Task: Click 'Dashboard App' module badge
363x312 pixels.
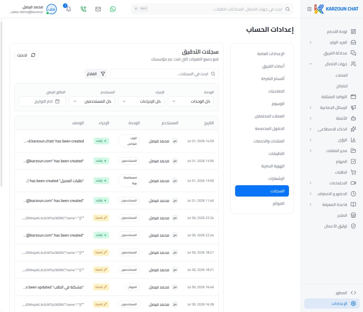Action: pos(129,181)
